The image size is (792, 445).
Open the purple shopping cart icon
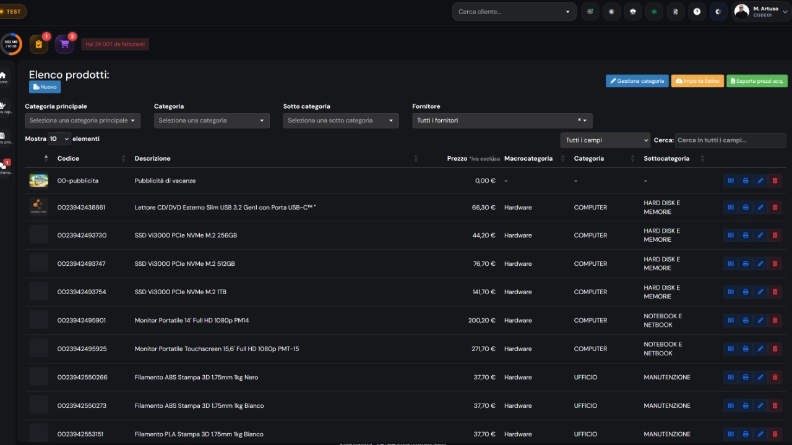coord(64,44)
